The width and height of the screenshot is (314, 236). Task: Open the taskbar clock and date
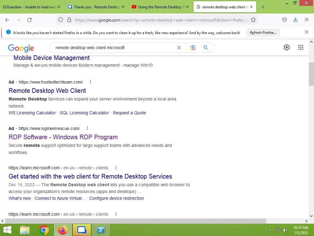[x=301, y=230]
